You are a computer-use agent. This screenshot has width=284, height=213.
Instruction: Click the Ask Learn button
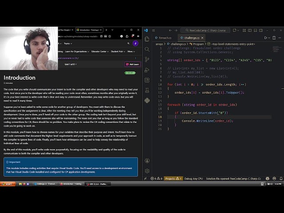[x=132, y=64]
